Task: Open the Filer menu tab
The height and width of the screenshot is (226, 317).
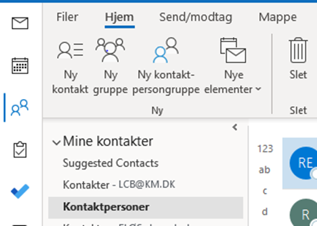Action: click(x=68, y=17)
